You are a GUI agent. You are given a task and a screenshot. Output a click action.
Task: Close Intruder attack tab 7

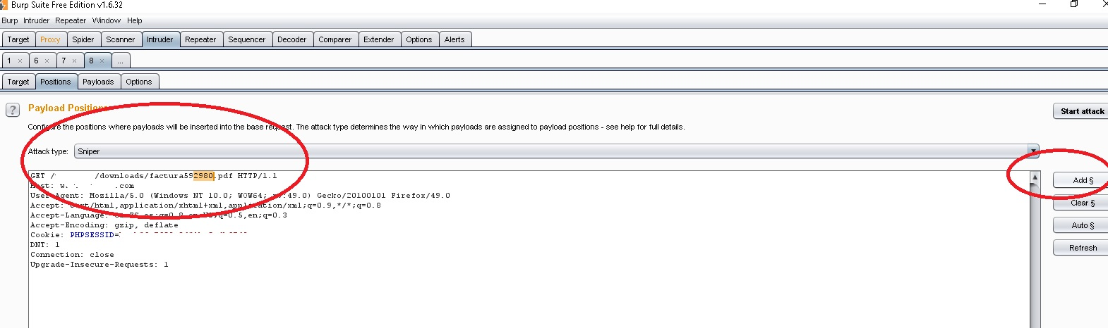coord(74,61)
